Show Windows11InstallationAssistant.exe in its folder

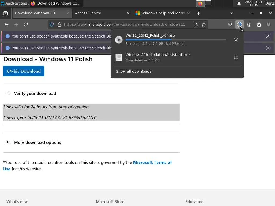tap(236, 57)
